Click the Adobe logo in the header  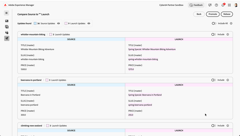6,5
